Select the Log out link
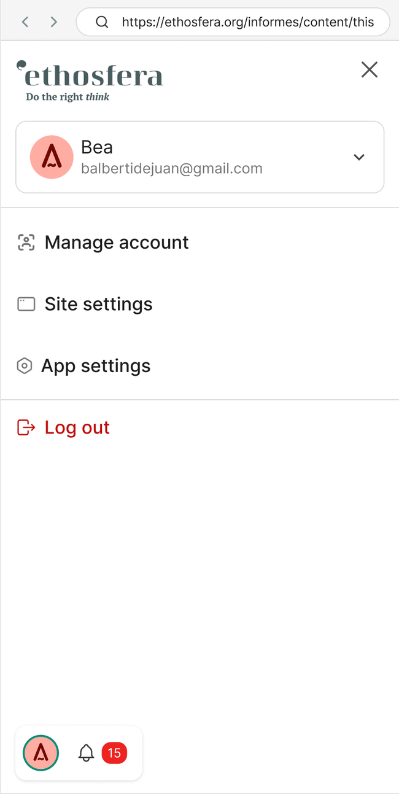Viewport: 399px width, 794px height. pyautogui.click(x=77, y=427)
